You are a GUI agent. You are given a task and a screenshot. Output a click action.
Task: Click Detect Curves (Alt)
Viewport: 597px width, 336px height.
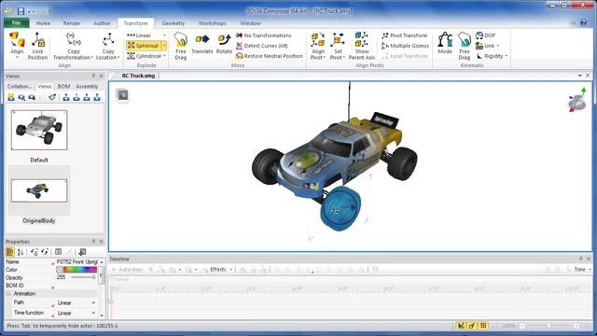(261, 46)
